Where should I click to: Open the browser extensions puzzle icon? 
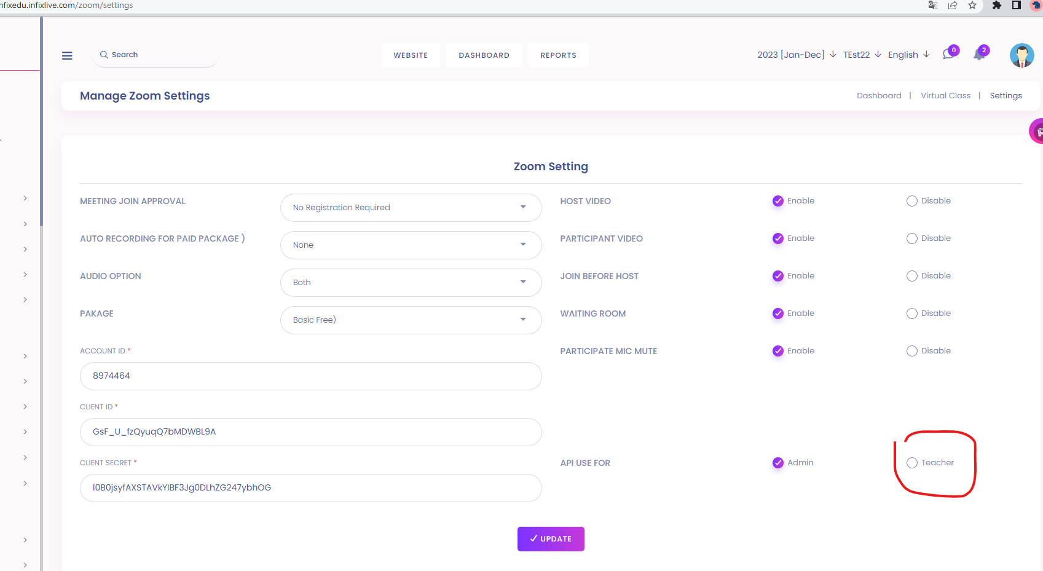tap(997, 6)
